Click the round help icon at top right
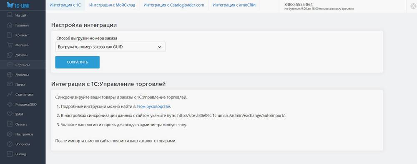 [413, 7]
